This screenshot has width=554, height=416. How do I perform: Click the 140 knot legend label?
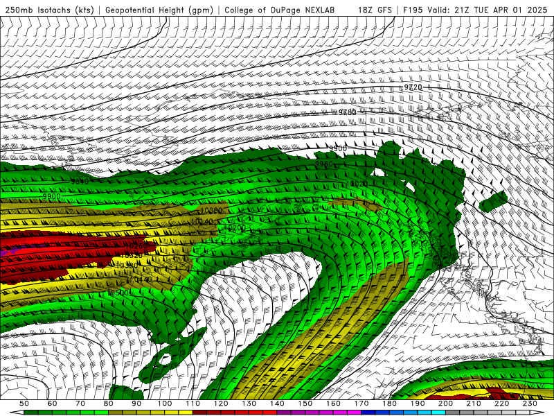click(x=277, y=404)
